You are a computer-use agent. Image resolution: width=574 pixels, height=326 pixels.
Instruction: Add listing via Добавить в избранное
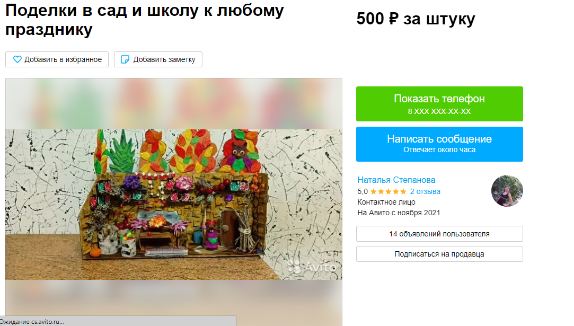pyautogui.click(x=57, y=59)
